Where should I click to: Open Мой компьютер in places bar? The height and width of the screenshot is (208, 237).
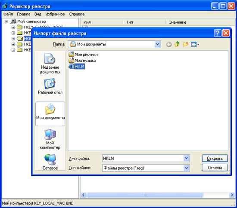(50, 139)
